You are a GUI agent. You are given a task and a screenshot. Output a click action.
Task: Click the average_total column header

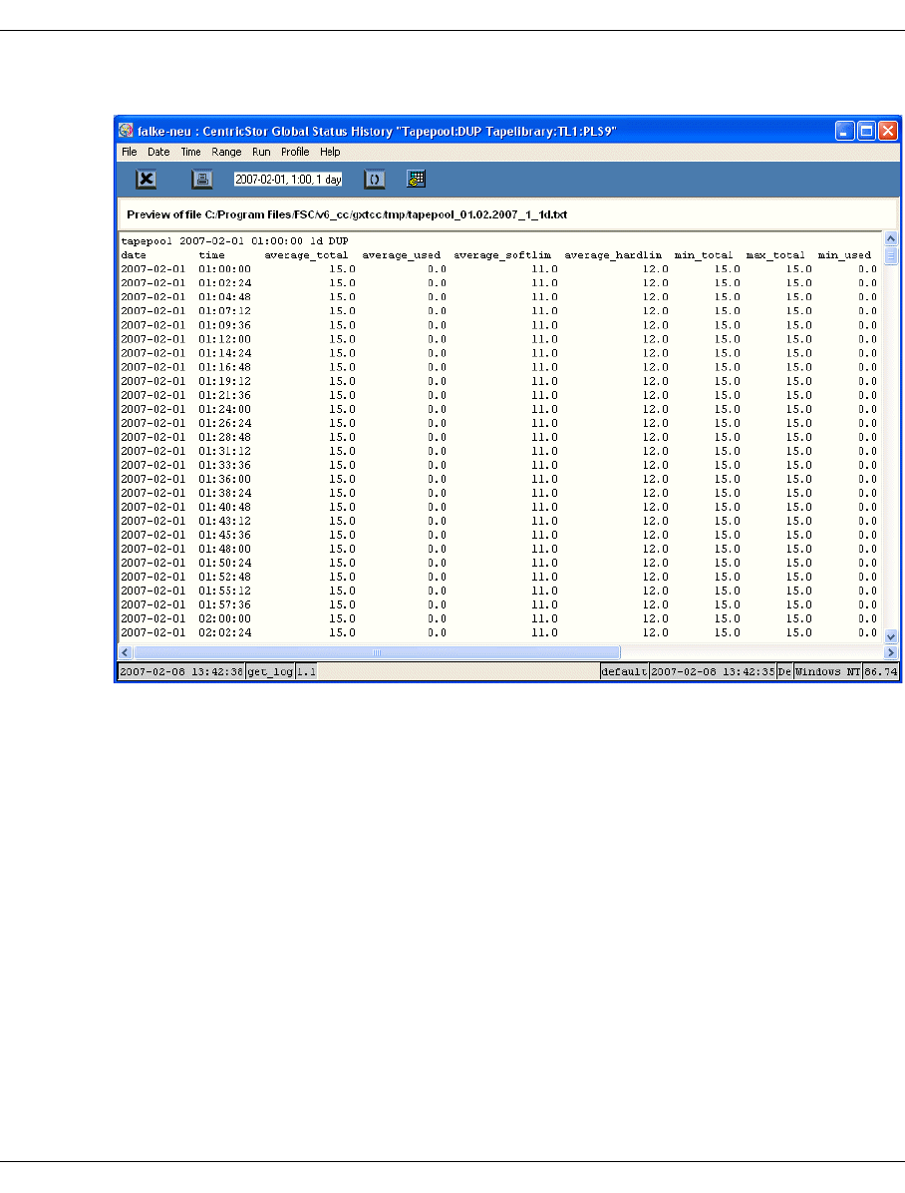pos(306,255)
